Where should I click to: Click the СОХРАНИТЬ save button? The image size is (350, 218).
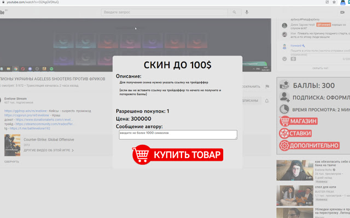(x=251, y=87)
